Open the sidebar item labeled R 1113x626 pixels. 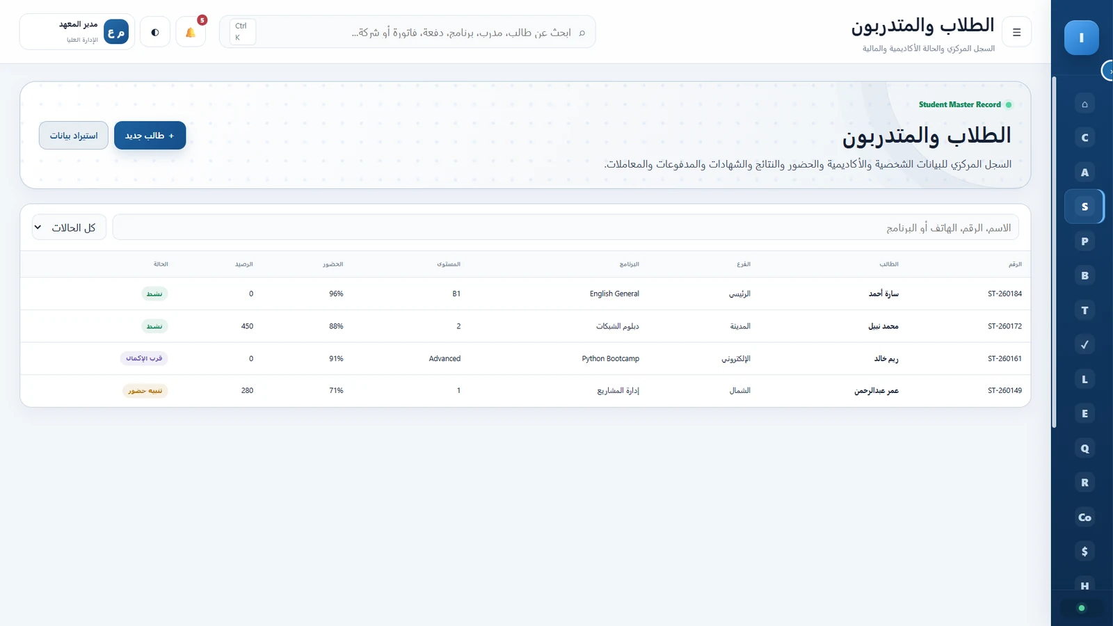click(x=1084, y=482)
